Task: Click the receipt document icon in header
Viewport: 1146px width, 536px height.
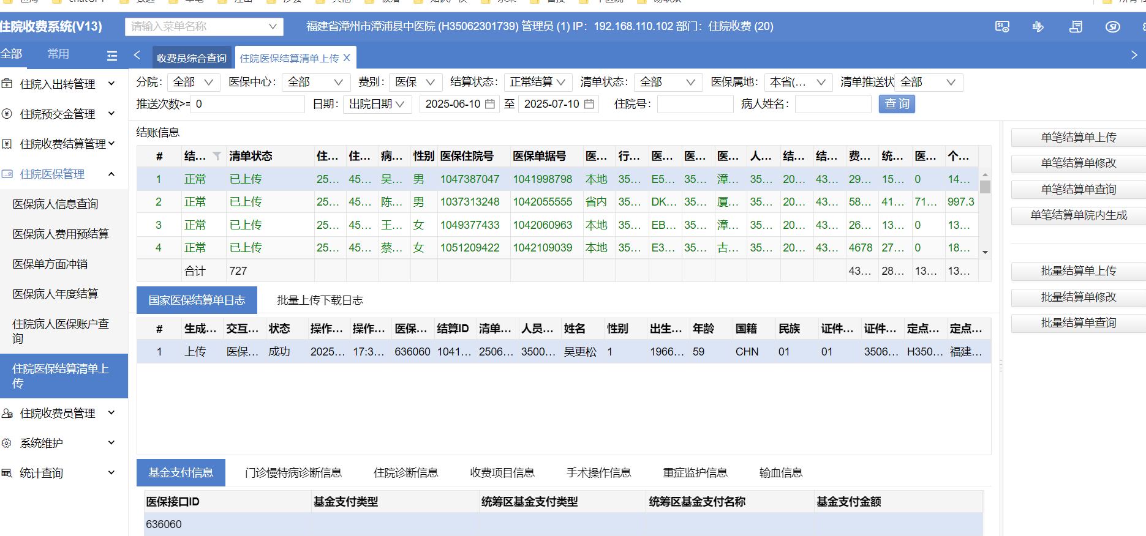Action: (1076, 27)
